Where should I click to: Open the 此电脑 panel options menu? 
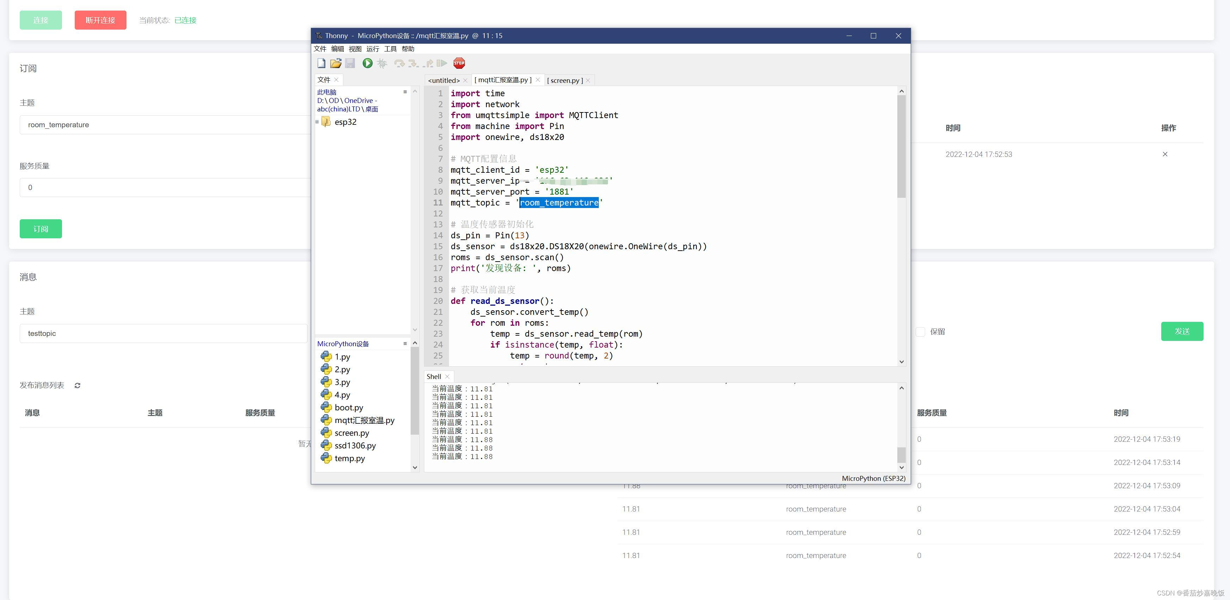point(405,92)
